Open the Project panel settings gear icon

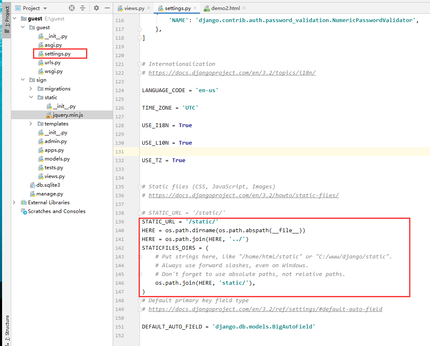click(96, 8)
